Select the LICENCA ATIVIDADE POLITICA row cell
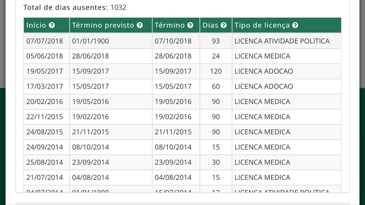This screenshot has width=365, height=205. (282, 41)
